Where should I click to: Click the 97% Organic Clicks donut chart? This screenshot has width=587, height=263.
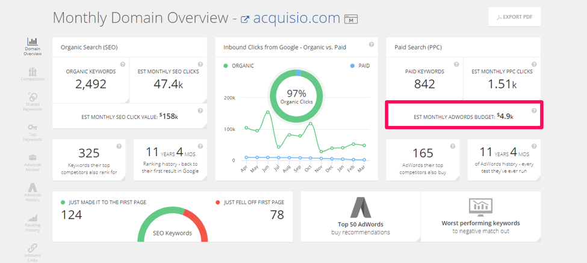pos(296,97)
